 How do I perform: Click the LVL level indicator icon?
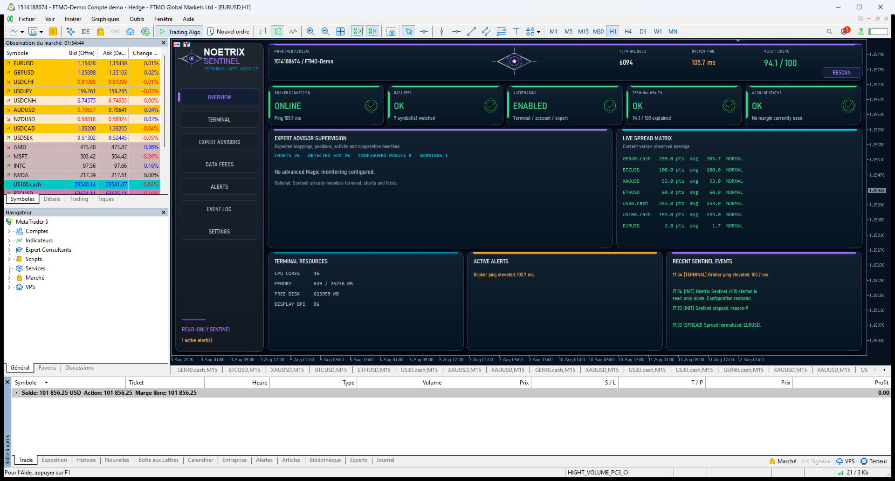click(x=861, y=32)
